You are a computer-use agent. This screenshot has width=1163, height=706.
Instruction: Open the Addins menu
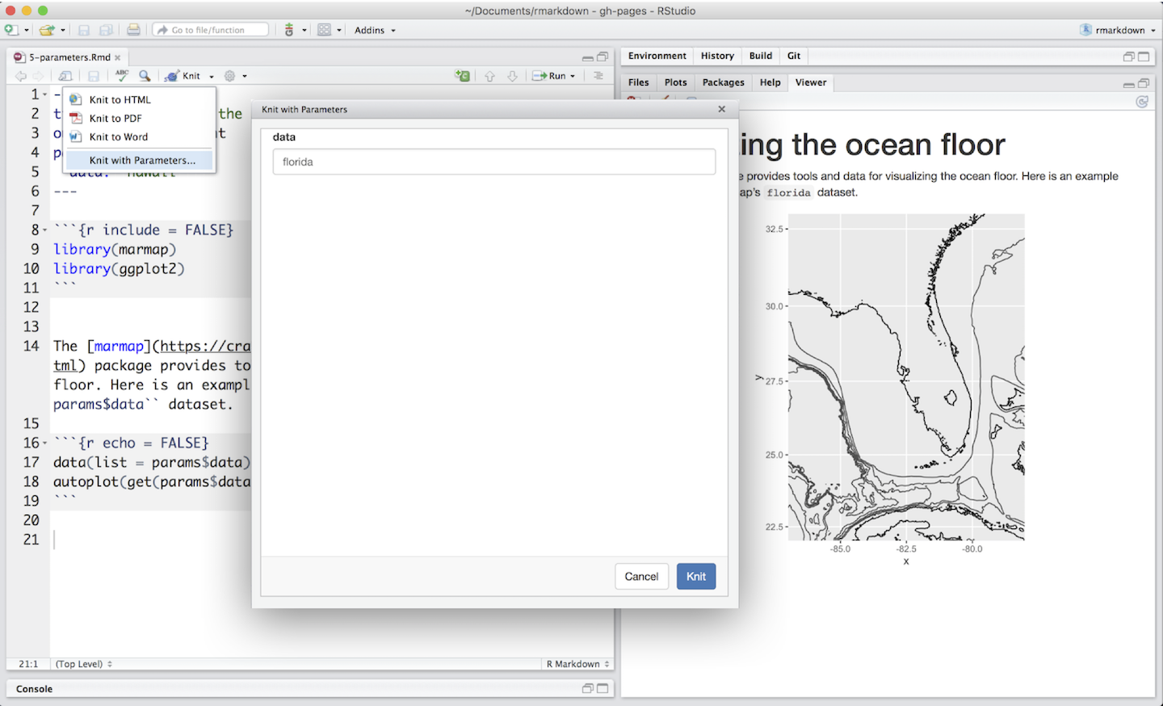point(375,30)
